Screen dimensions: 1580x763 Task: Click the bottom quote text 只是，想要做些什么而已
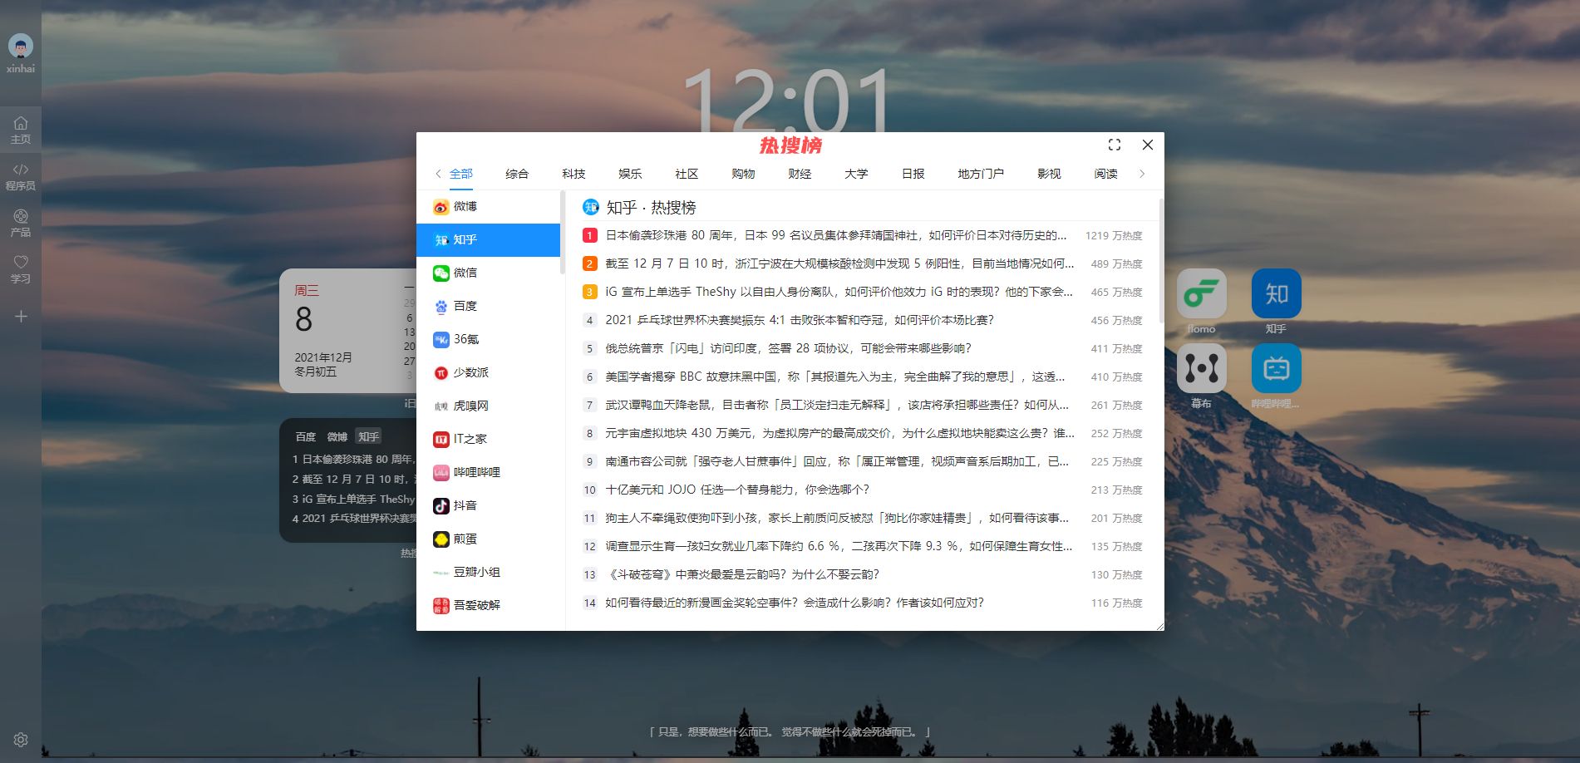pyautogui.click(x=790, y=732)
